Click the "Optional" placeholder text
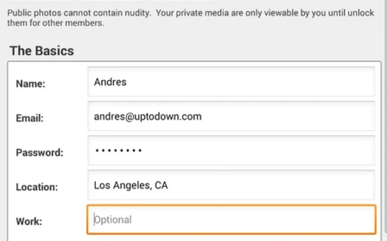Image resolution: width=387 pixels, height=241 pixels. 113,220
